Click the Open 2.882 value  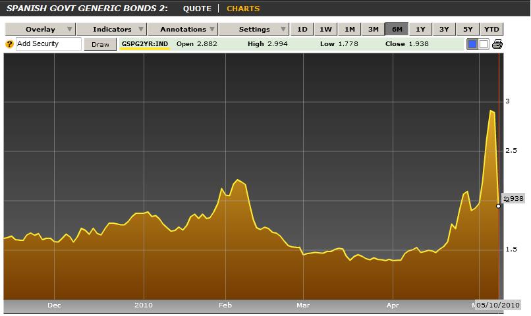coord(197,43)
